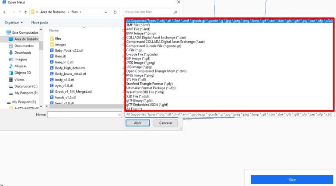Click the blue Slice button

[292, 179]
